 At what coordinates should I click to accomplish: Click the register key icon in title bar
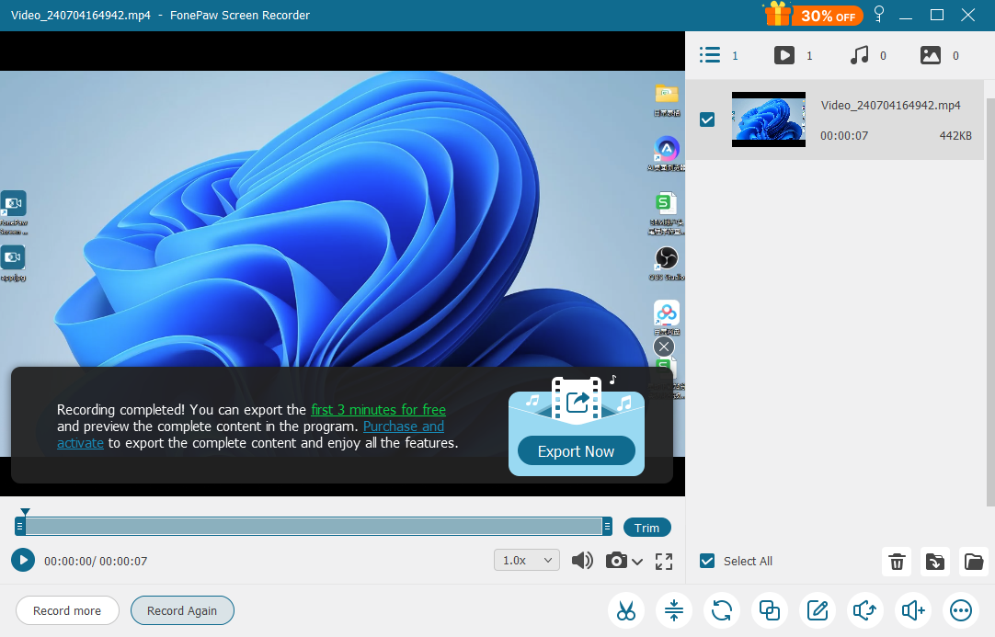[879, 14]
